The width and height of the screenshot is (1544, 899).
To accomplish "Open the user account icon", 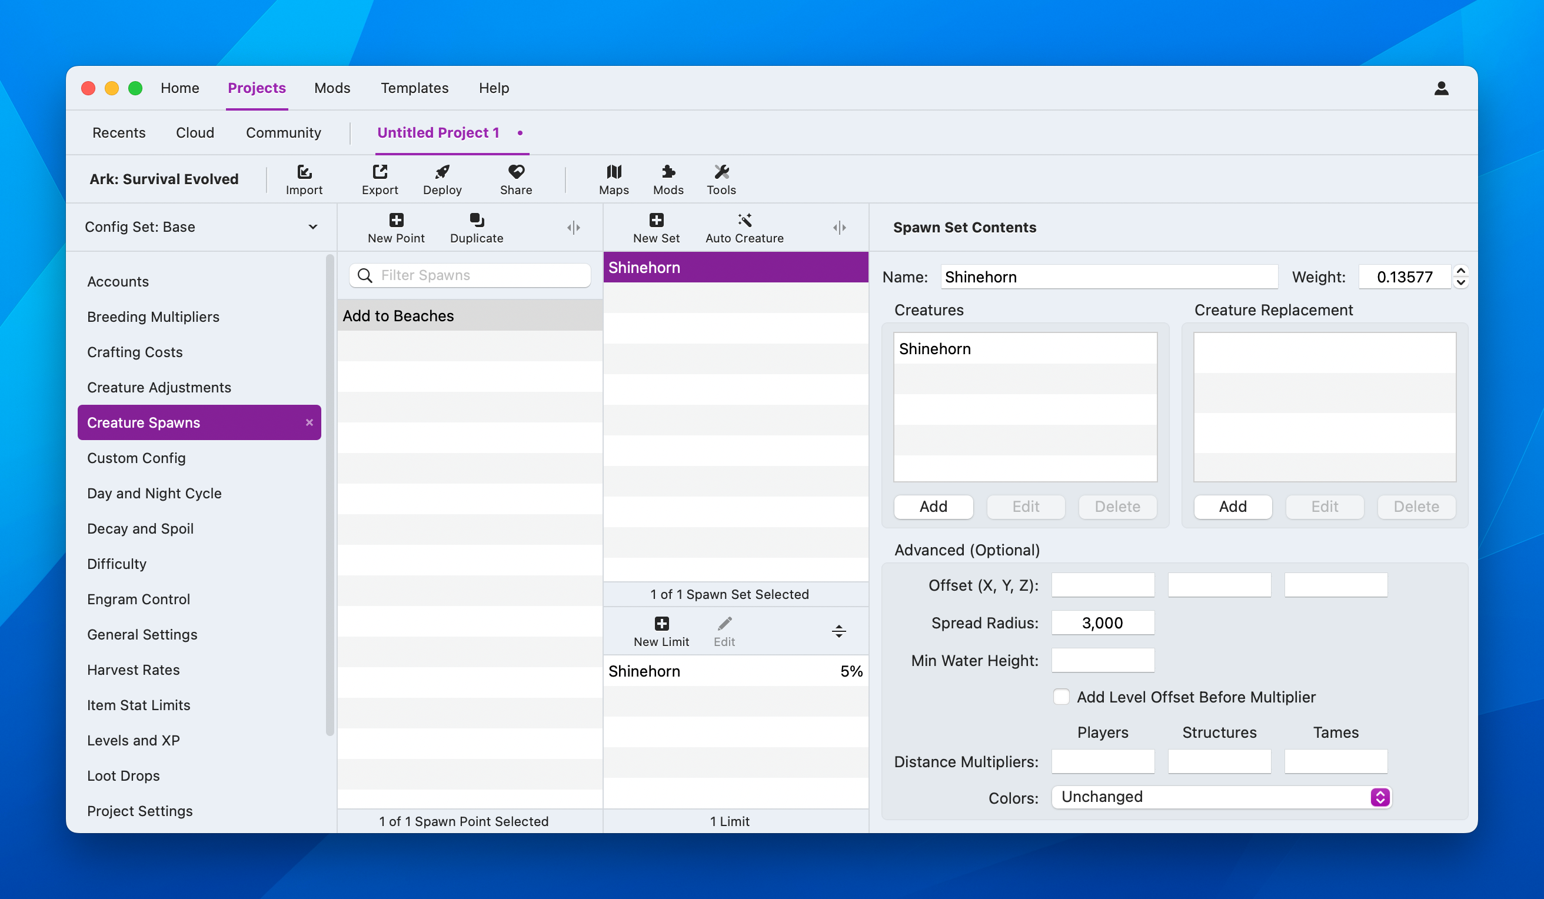I will (x=1441, y=89).
